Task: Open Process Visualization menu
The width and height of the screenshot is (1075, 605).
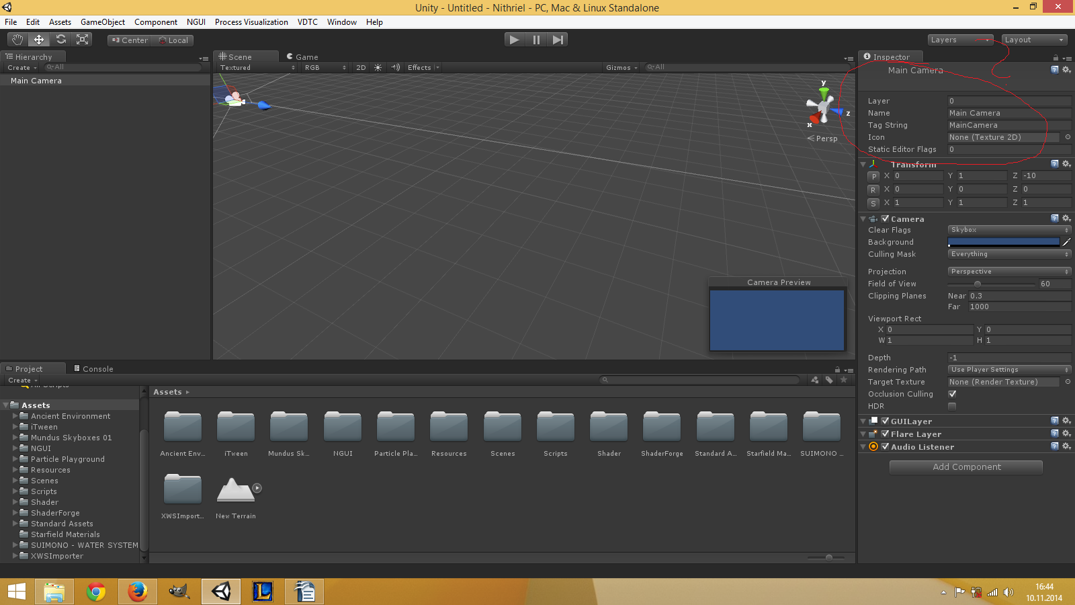Action: 251,22
